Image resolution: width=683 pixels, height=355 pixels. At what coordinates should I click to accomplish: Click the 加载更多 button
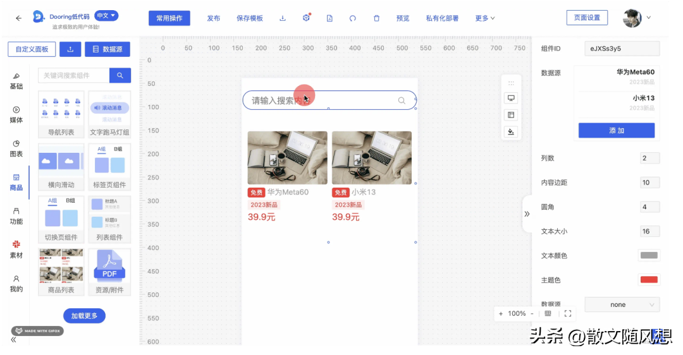click(x=84, y=316)
